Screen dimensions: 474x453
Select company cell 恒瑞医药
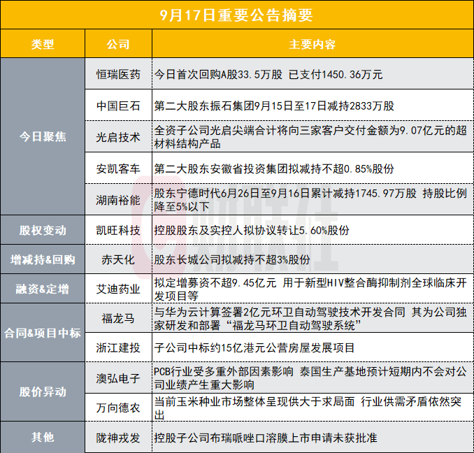tap(118, 74)
